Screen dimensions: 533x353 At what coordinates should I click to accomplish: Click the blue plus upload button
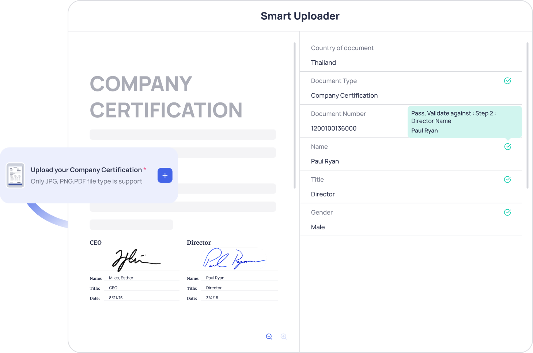coord(165,176)
